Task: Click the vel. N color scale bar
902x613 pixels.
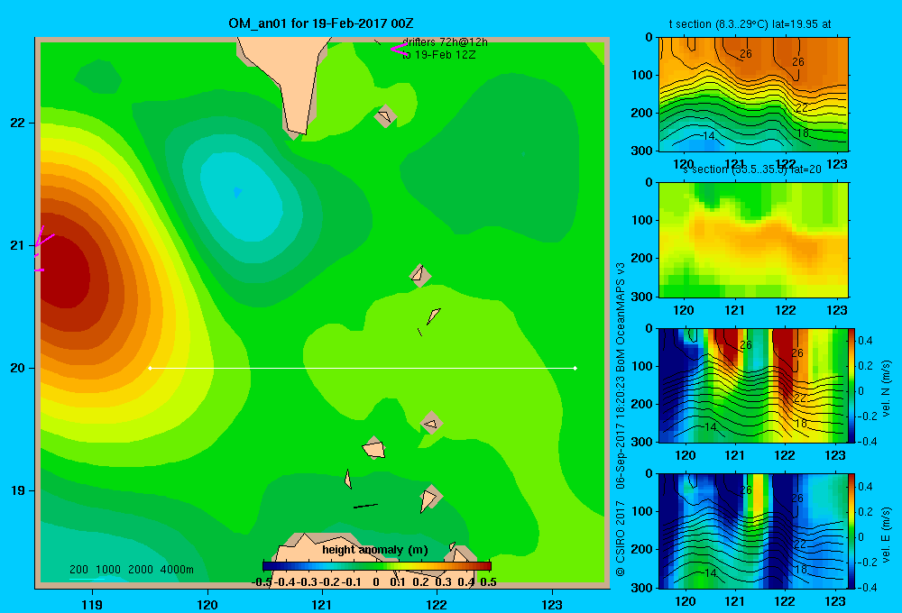Action: pos(852,385)
